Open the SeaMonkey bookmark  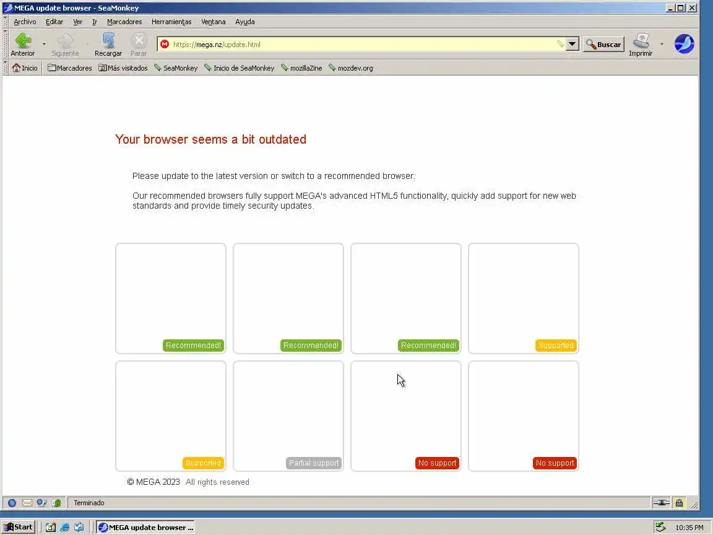(176, 67)
